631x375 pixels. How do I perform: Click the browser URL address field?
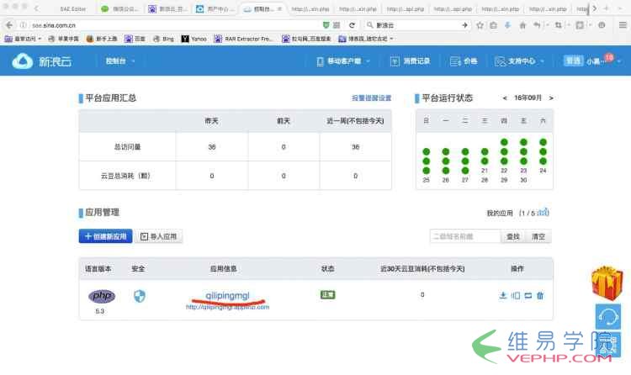(175, 25)
